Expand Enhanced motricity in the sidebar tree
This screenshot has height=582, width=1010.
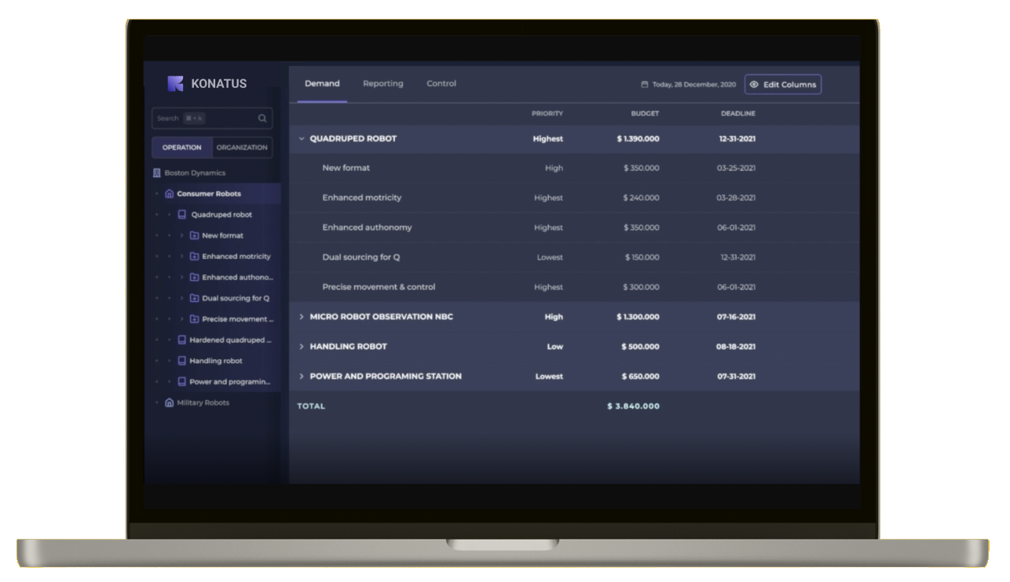coord(182,256)
